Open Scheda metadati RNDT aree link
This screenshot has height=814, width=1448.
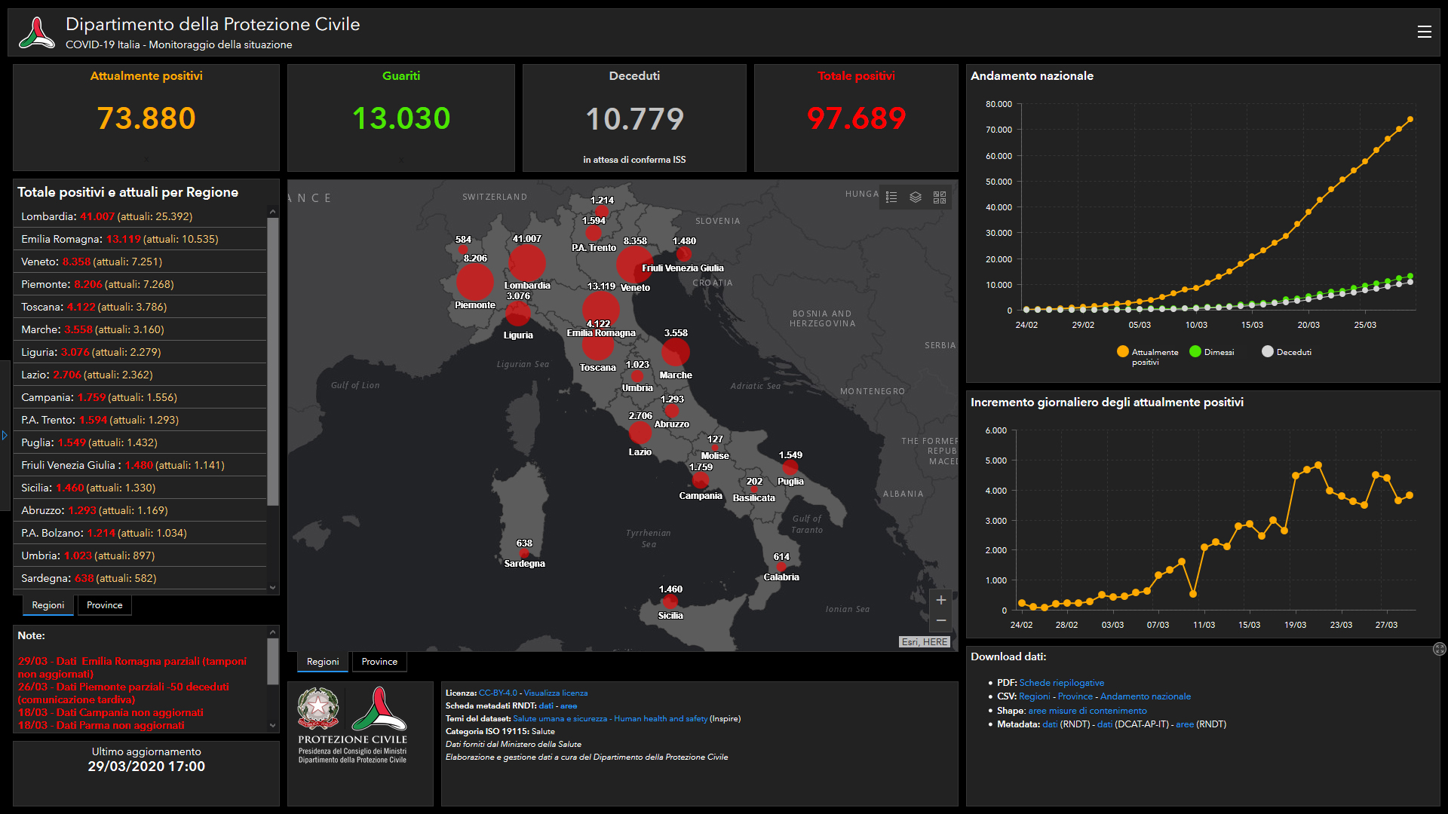coord(569,705)
